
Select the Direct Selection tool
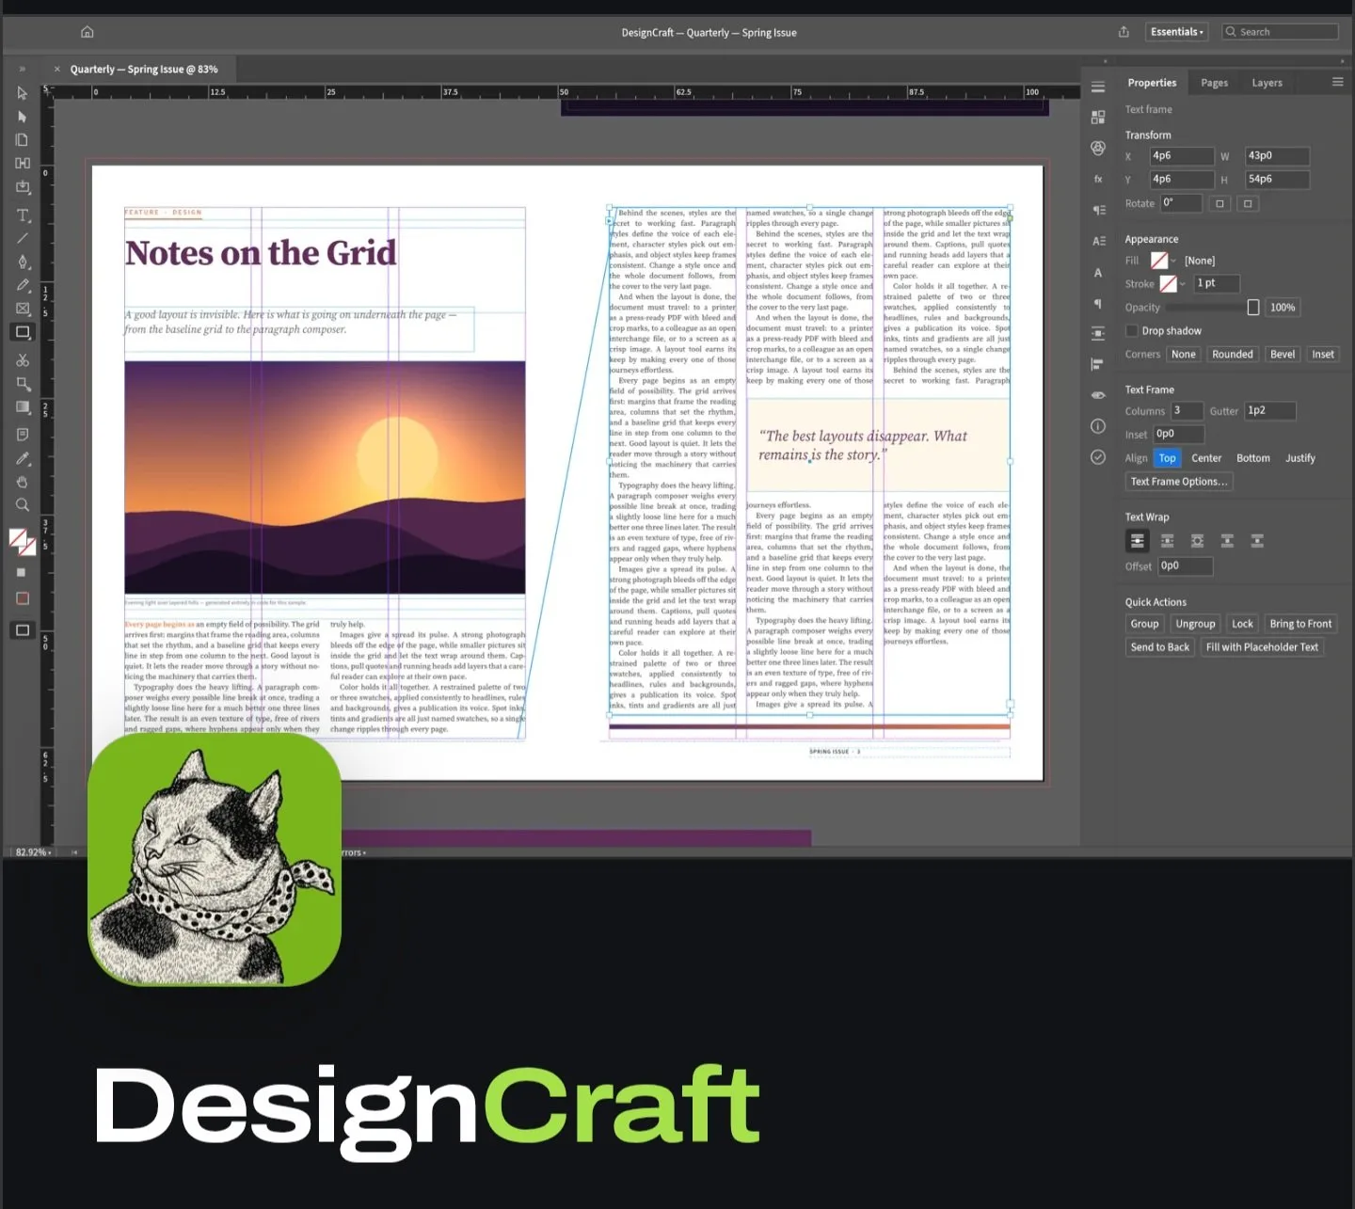(x=23, y=117)
